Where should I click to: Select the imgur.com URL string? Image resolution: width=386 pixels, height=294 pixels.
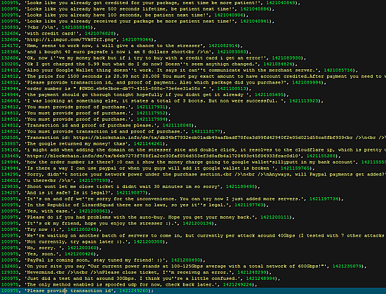72,39
